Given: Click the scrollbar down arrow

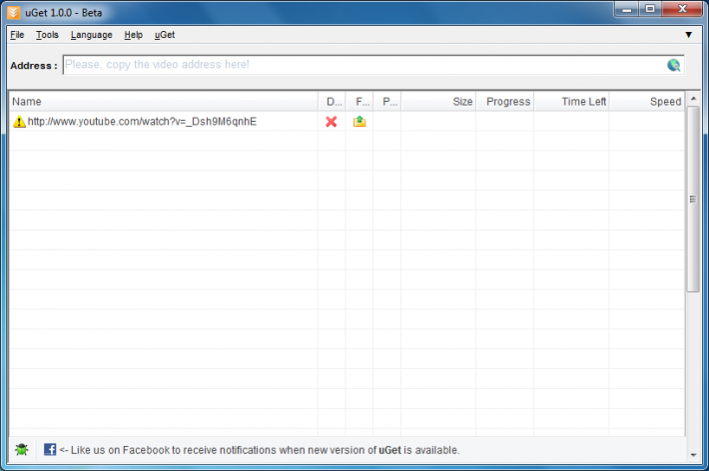Looking at the screenshot, I should tap(693, 455).
